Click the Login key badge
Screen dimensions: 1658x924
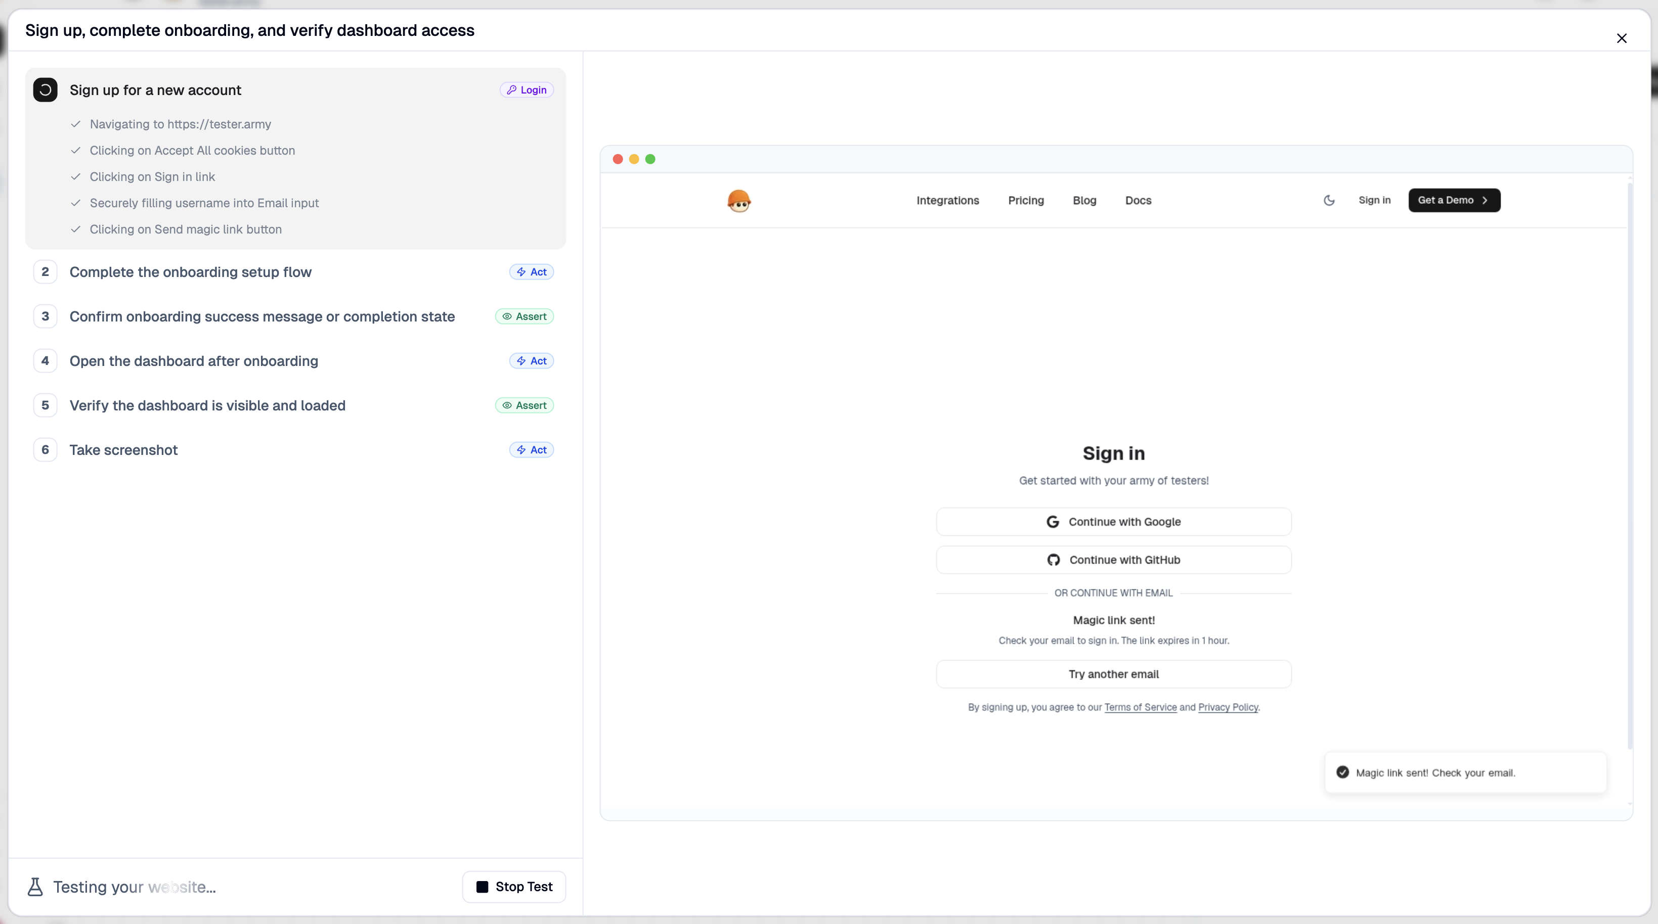pos(527,90)
